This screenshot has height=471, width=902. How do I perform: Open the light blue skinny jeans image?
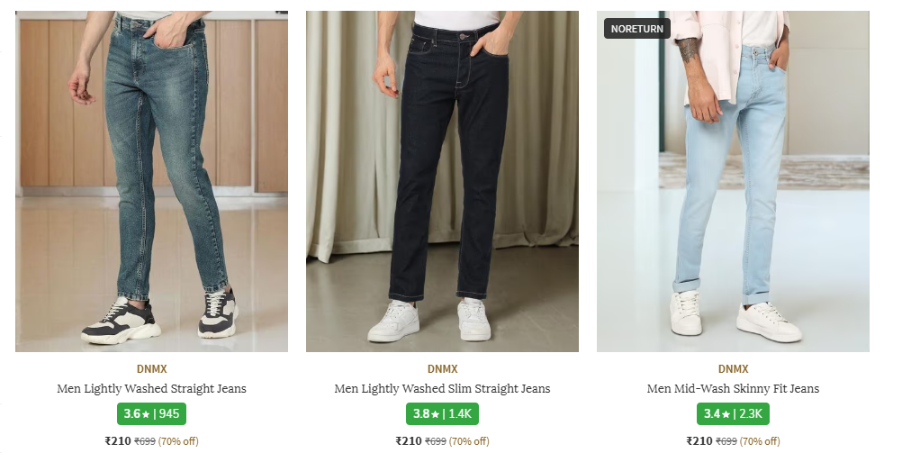[x=733, y=180]
